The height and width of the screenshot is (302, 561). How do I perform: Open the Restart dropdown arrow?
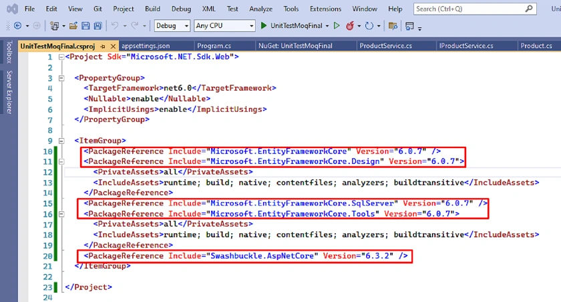pyautogui.click(x=379, y=26)
